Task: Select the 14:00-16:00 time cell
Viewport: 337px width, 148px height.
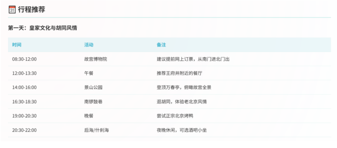Action: coord(24,87)
